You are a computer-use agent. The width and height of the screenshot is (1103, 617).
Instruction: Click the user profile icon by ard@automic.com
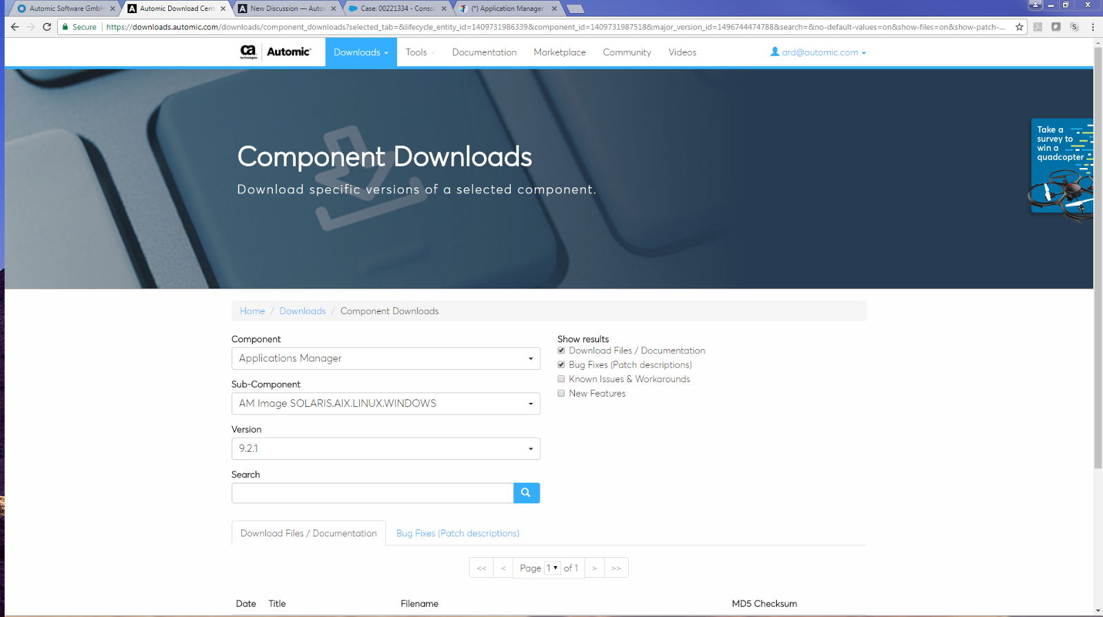tap(775, 52)
